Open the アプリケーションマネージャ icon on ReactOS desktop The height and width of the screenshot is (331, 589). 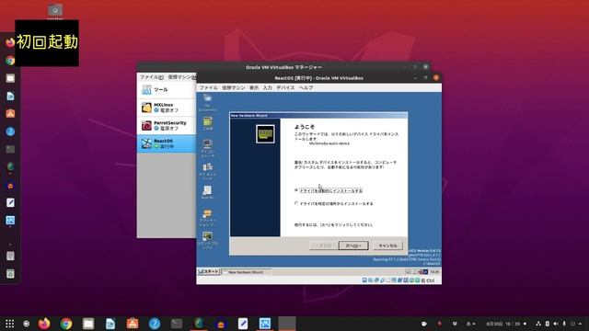tap(207, 218)
